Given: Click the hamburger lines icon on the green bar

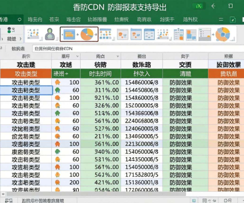Looking at the screenshot, I should click(221, 19).
